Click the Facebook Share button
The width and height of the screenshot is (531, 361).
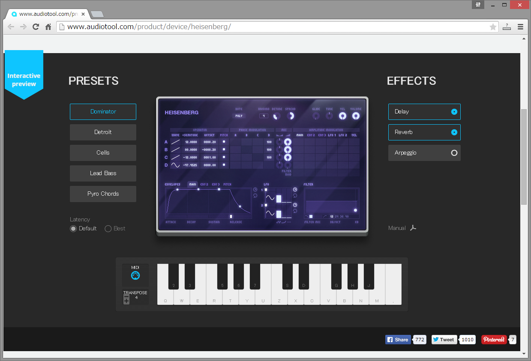(398, 340)
